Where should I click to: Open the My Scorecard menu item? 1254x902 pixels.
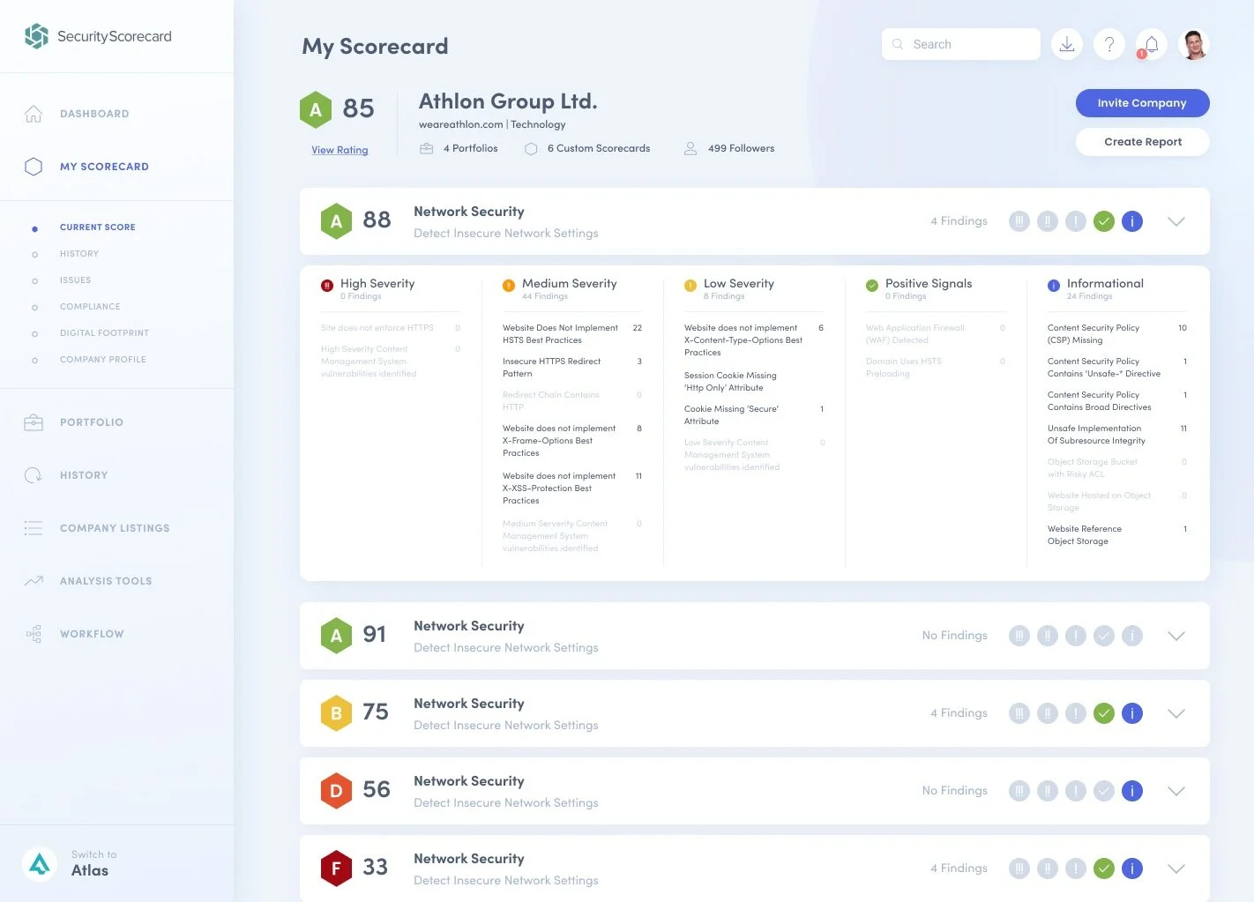(x=104, y=167)
